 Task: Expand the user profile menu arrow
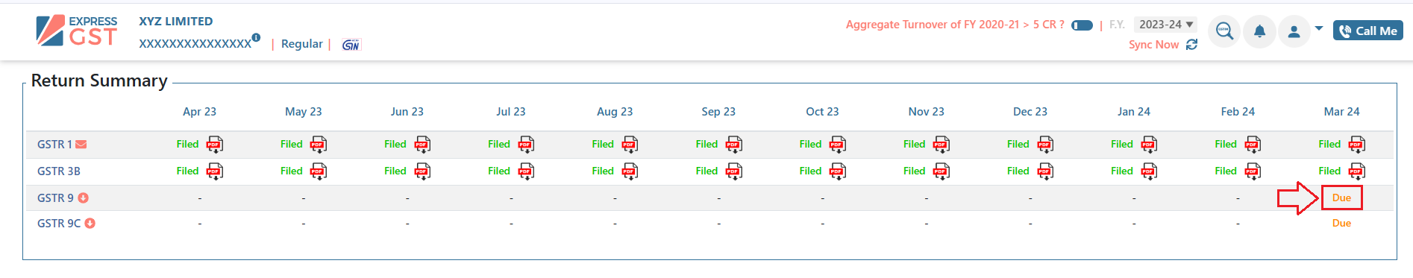tap(1319, 28)
